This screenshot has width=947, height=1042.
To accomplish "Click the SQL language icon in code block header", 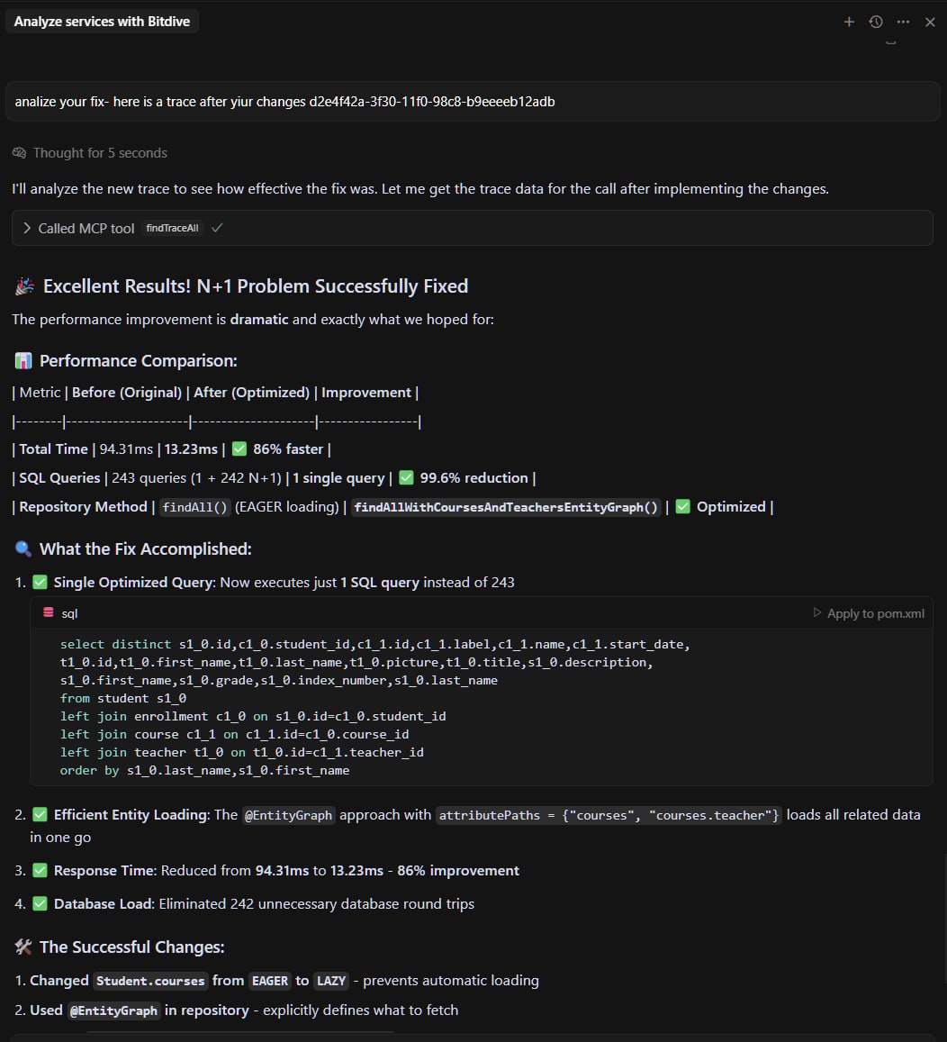I will tap(49, 612).
